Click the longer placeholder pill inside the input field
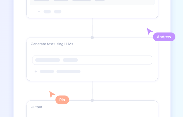The height and width of the screenshot is (118, 183). coord(47,60)
